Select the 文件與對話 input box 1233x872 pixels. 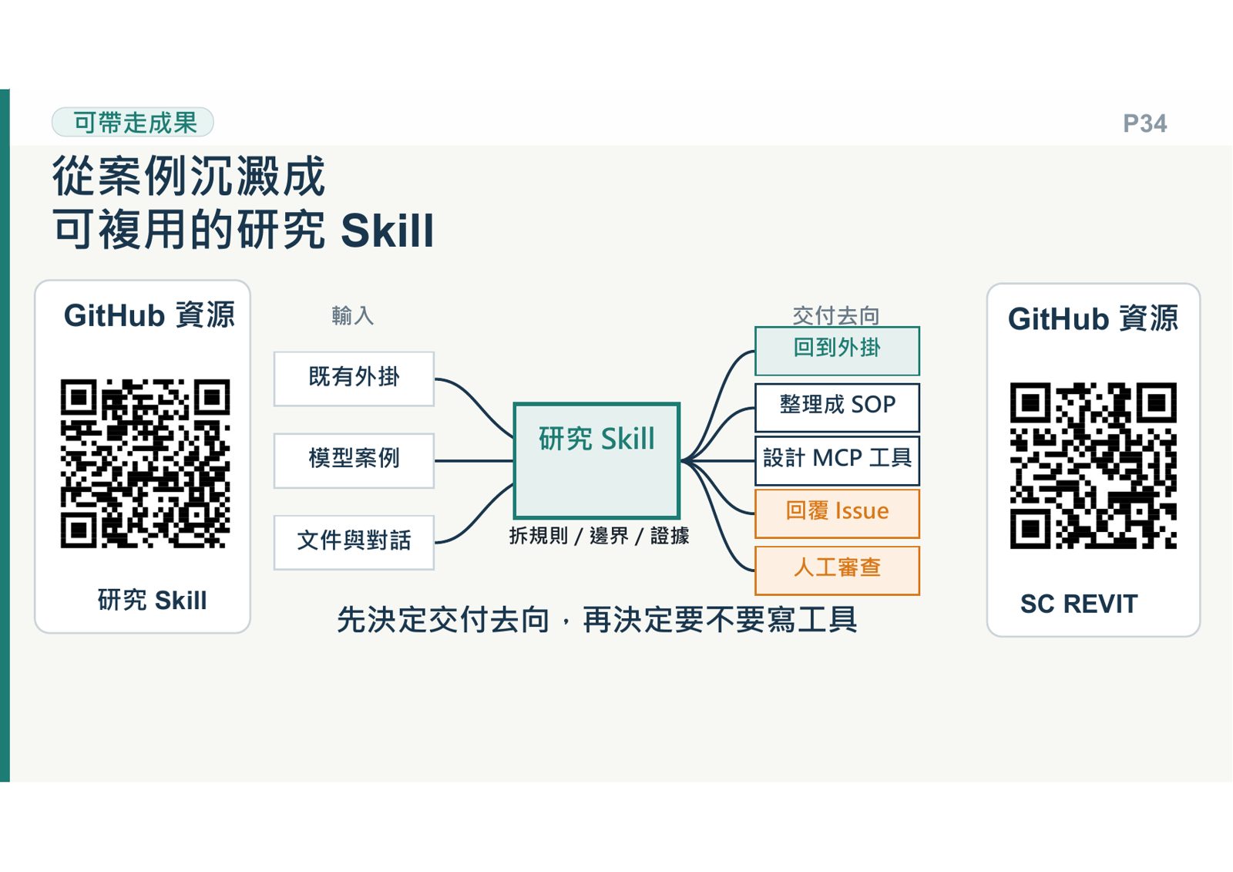[x=354, y=542]
